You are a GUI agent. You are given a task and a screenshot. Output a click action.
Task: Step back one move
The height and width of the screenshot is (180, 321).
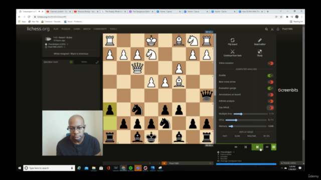pyautogui.click(x=246, y=147)
